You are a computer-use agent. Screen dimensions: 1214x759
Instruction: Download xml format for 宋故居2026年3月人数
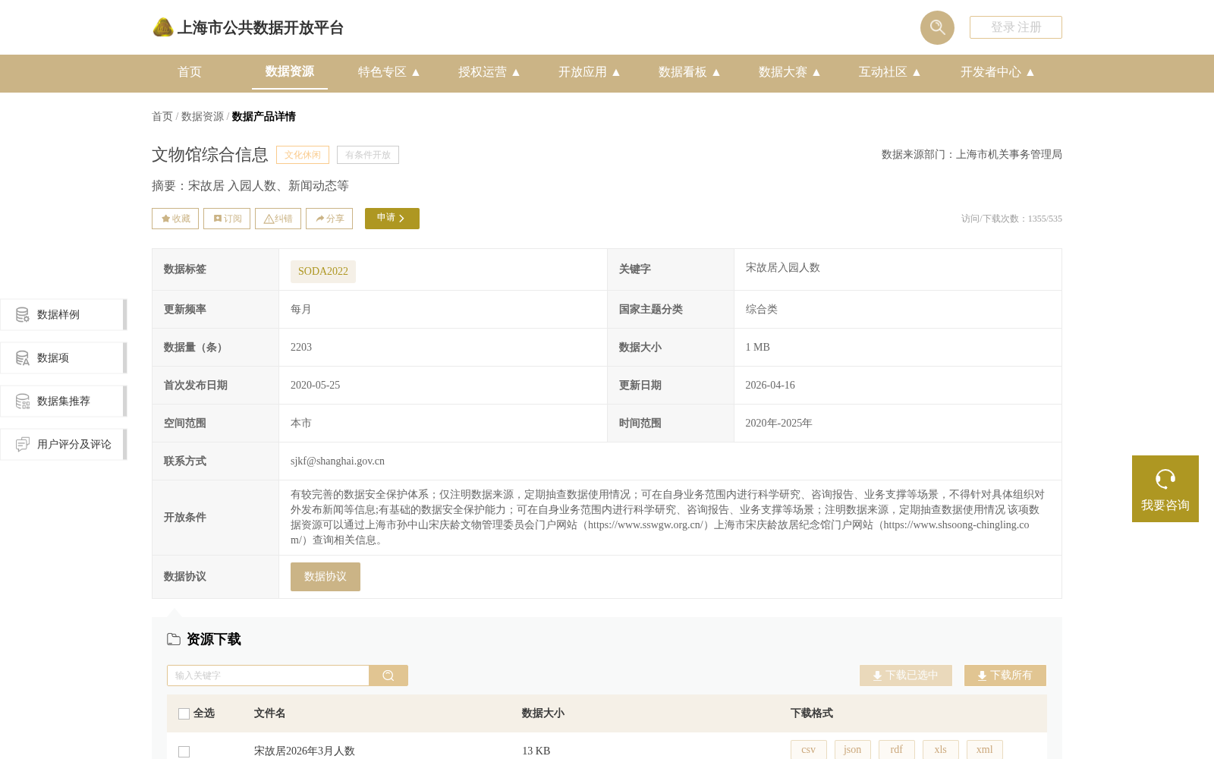(x=985, y=750)
